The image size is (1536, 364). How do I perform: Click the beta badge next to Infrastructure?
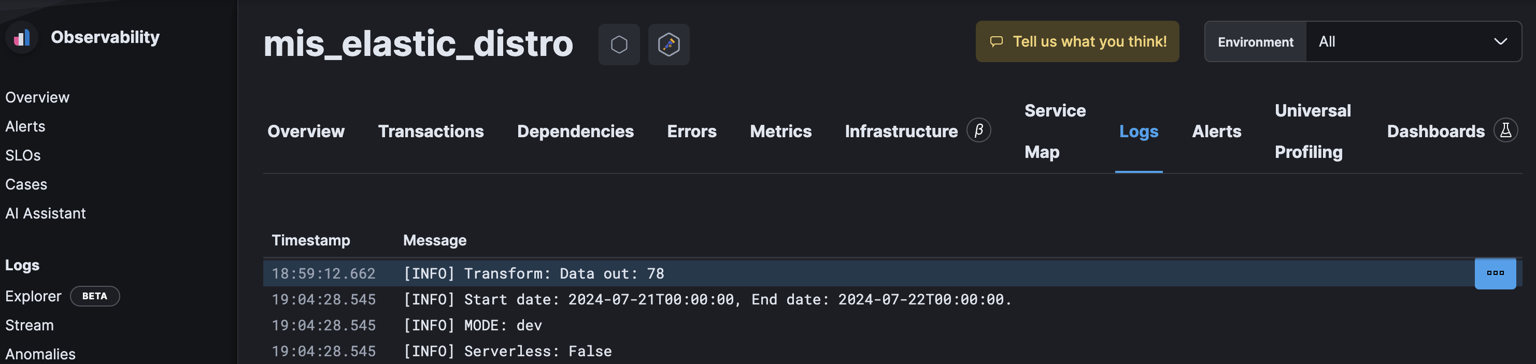pyautogui.click(x=978, y=130)
